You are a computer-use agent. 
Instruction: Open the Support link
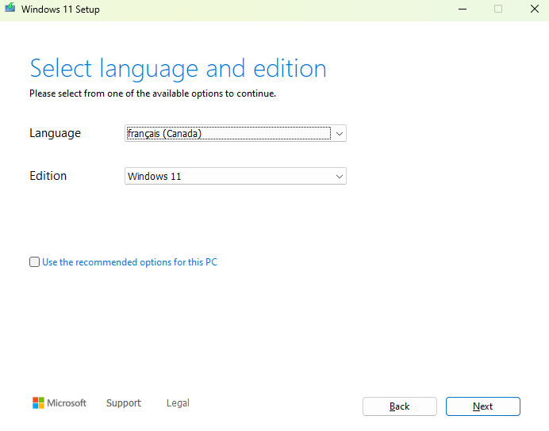click(123, 403)
